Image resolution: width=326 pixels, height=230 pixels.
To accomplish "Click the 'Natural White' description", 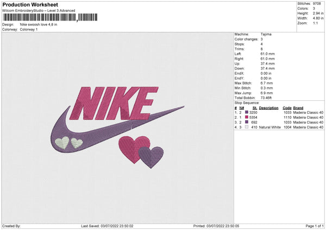I will 270,127.
